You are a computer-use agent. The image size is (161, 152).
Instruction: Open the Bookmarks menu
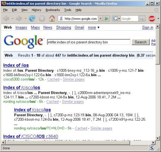[x=53, y=10]
